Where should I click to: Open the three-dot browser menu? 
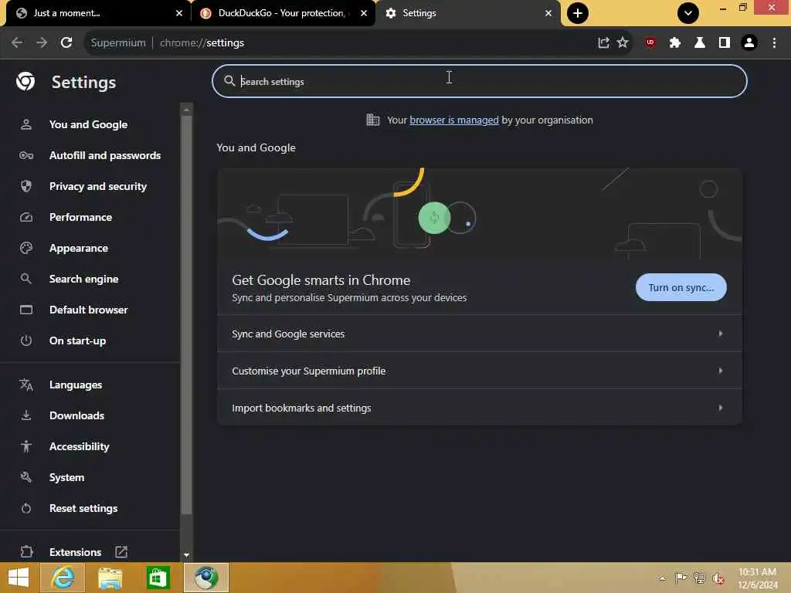774,43
